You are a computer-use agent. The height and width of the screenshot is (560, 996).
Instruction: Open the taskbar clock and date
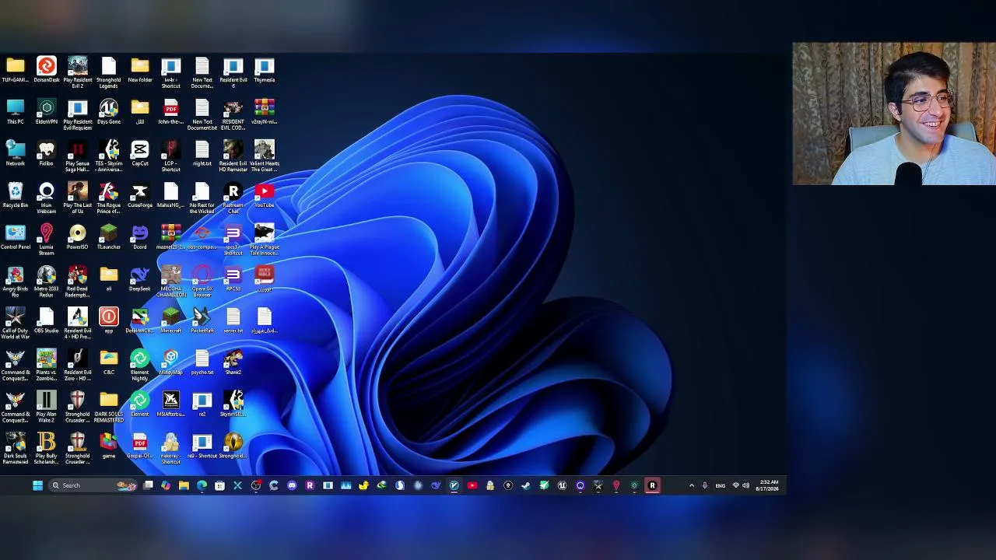click(769, 485)
